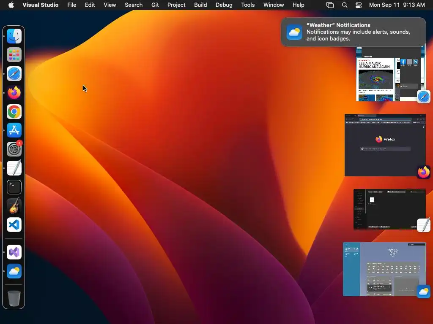Screen dimensions: 433x324
Task: Switch to the Weather New York window thumbnail
Action: coord(384,269)
